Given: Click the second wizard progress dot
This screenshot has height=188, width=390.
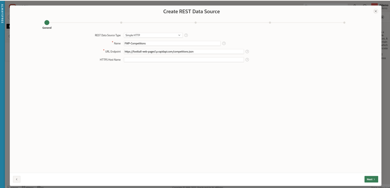Looking at the screenshot, I should pos(121,23).
